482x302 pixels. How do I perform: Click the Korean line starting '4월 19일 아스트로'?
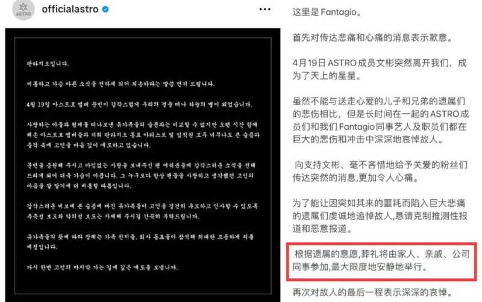click(139, 104)
